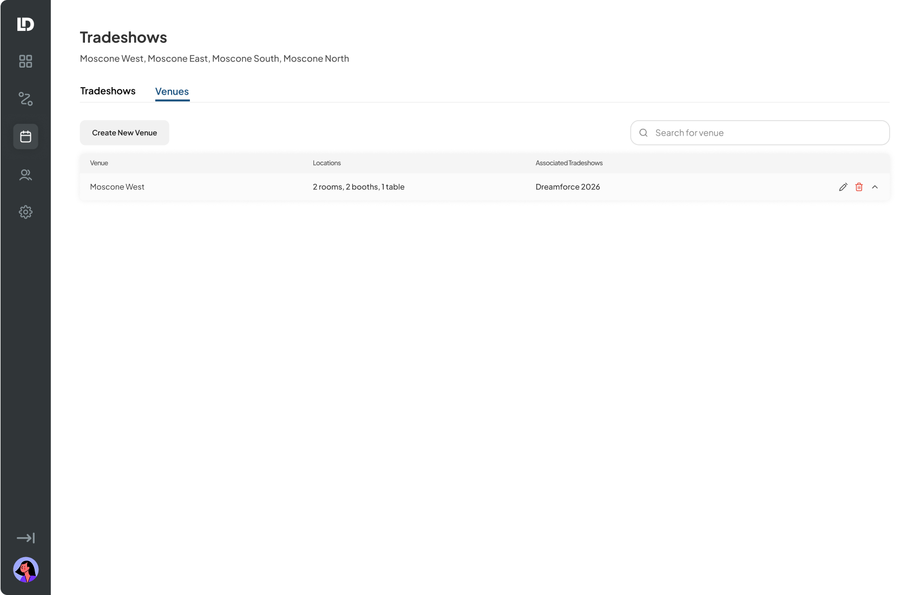Viewport: 920px width, 595px height.
Task: Click the Moscone West venue name
Action: point(117,187)
